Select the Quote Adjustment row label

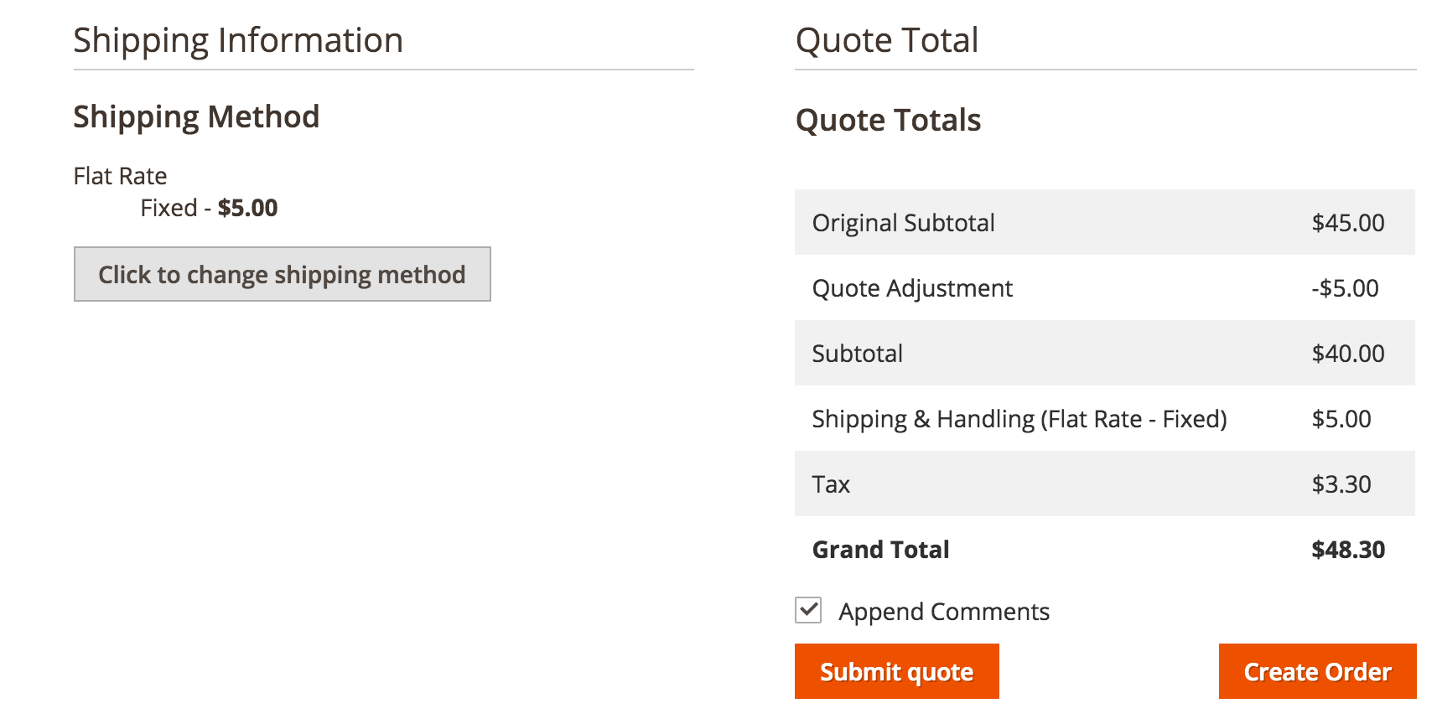(912, 288)
